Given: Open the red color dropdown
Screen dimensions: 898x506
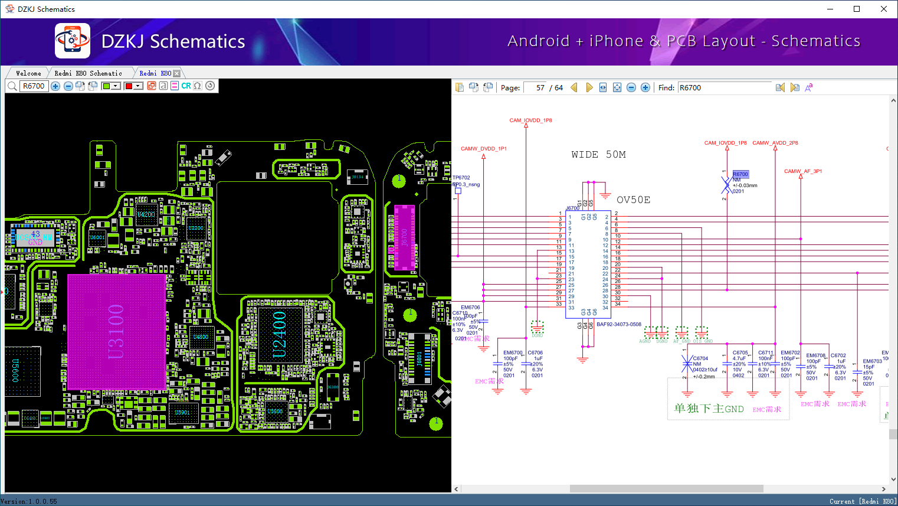Looking at the screenshot, I should pyautogui.click(x=139, y=86).
